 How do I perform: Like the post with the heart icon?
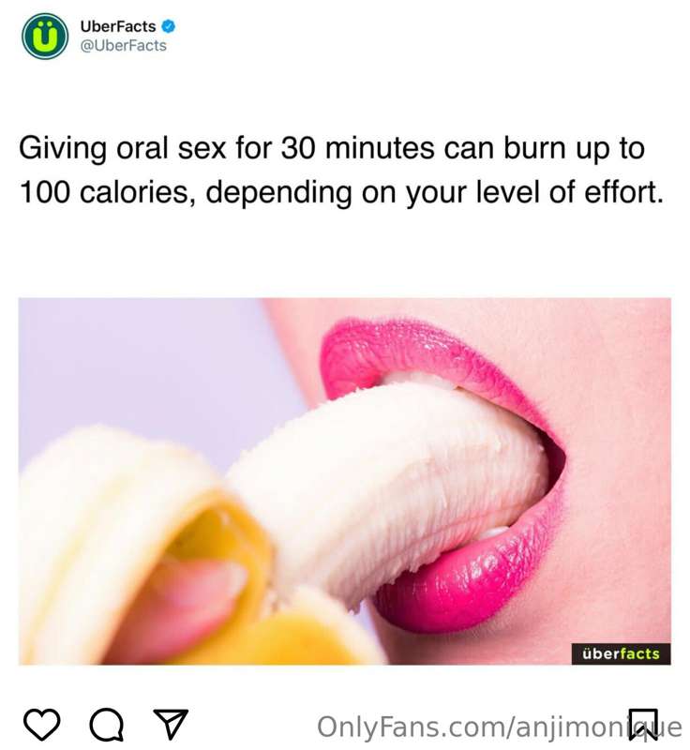42,725
